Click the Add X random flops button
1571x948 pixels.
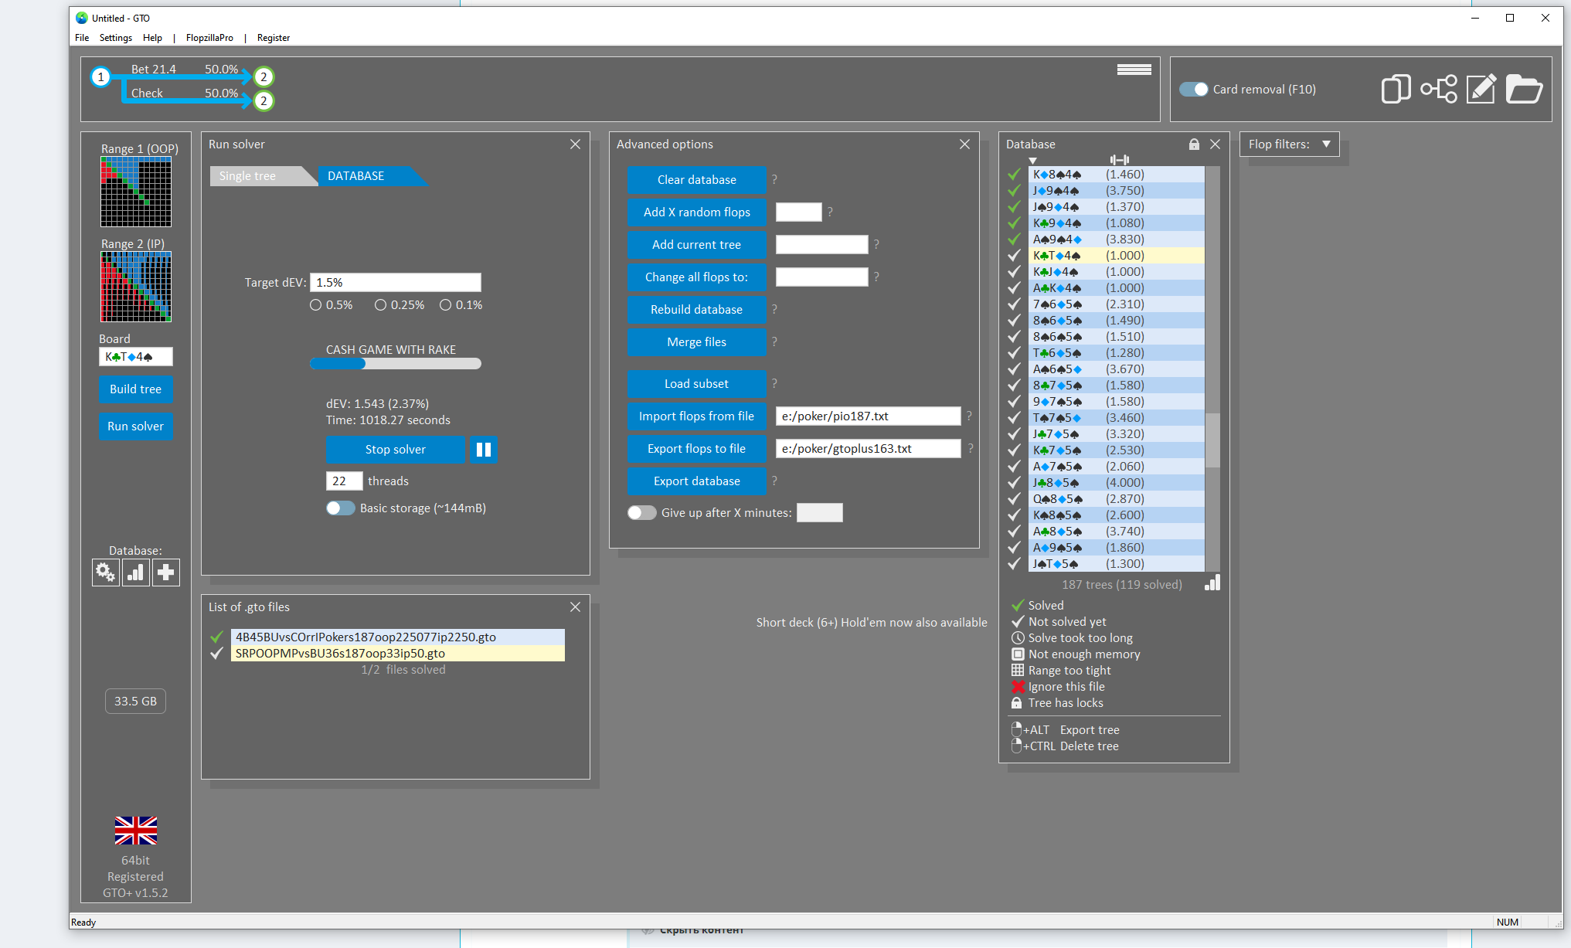(696, 212)
